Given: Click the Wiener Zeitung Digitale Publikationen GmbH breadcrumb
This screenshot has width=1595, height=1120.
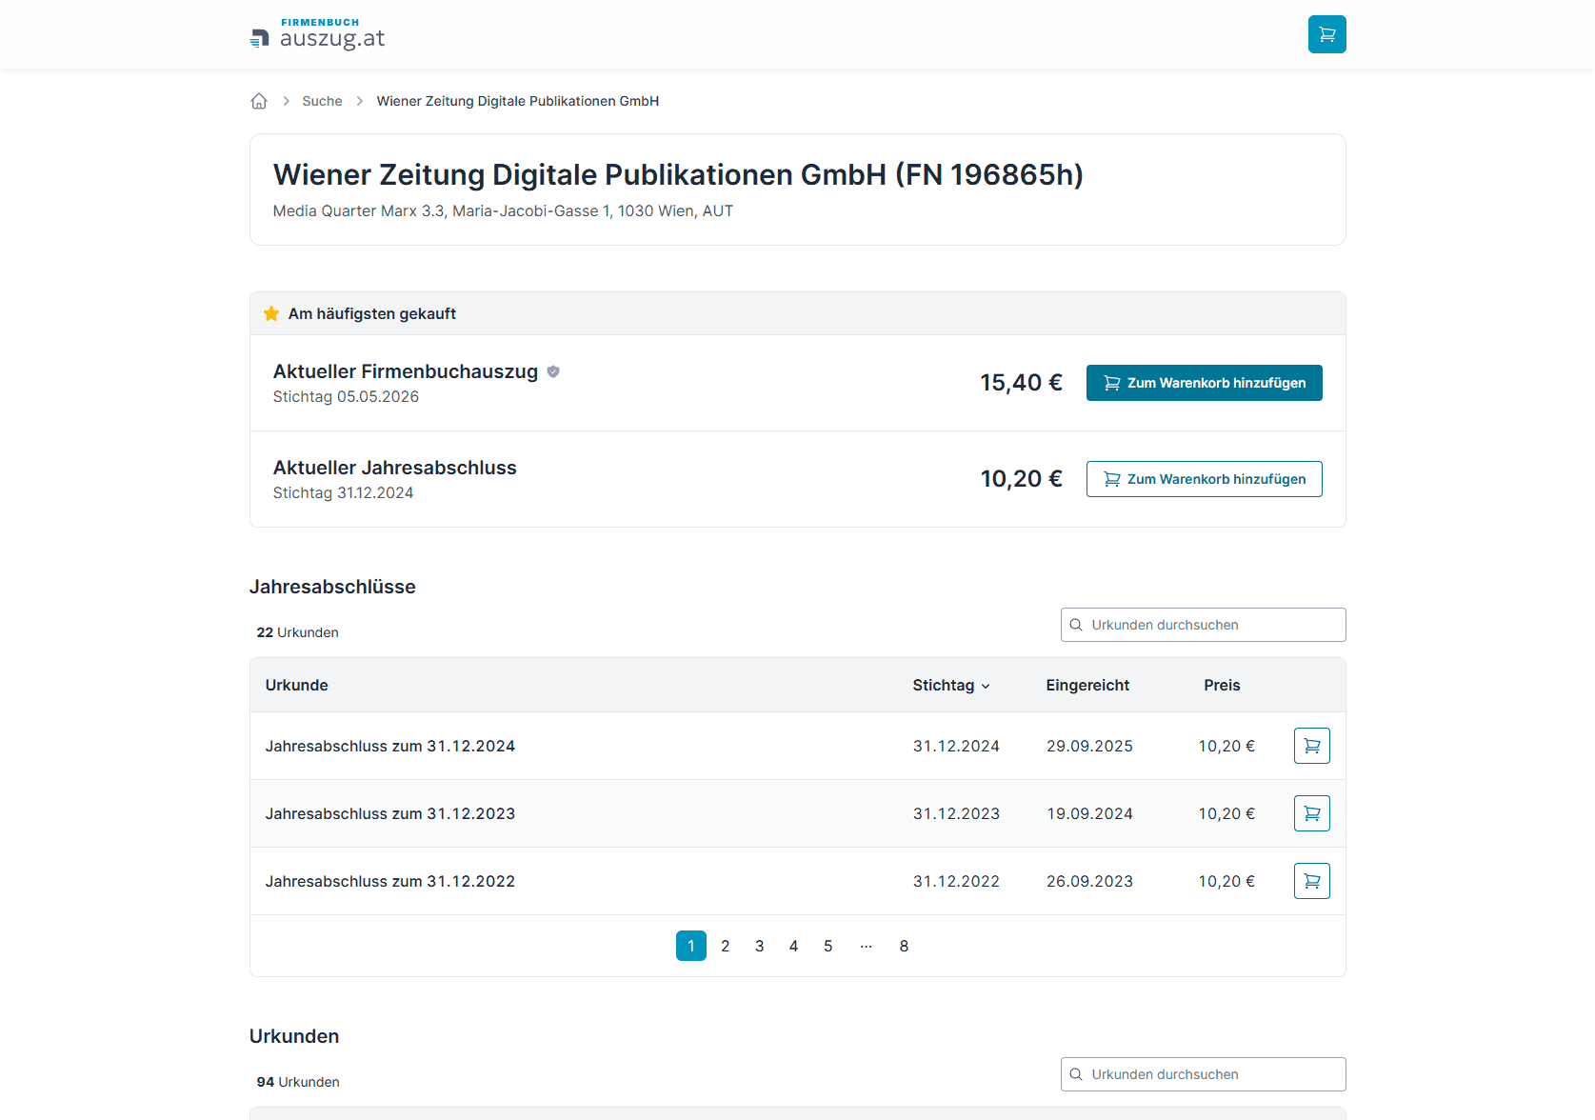Looking at the screenshot, I should [518, 101].
